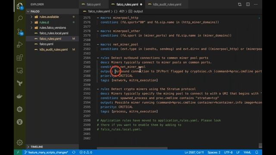This screenshot has height=155, width=276.
Task: Open falco.yaml from the explorer tree
Action: coord(46,44)
